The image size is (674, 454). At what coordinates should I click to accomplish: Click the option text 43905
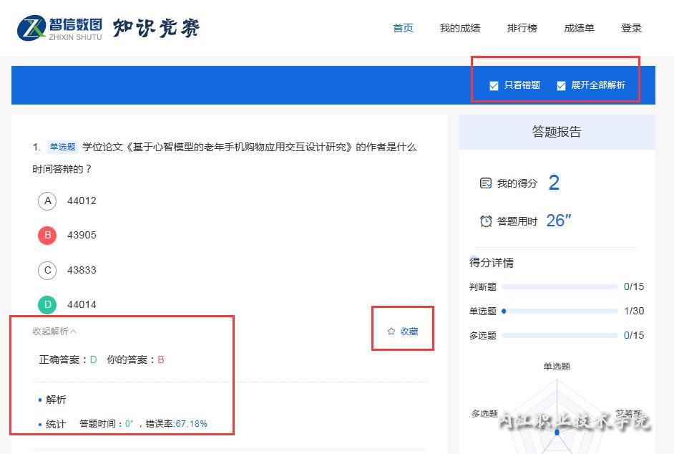pos(82,236)
